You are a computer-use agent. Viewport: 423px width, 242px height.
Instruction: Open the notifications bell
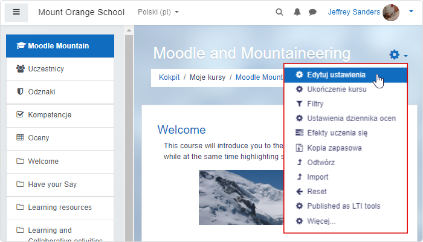[x=297, y=12]
